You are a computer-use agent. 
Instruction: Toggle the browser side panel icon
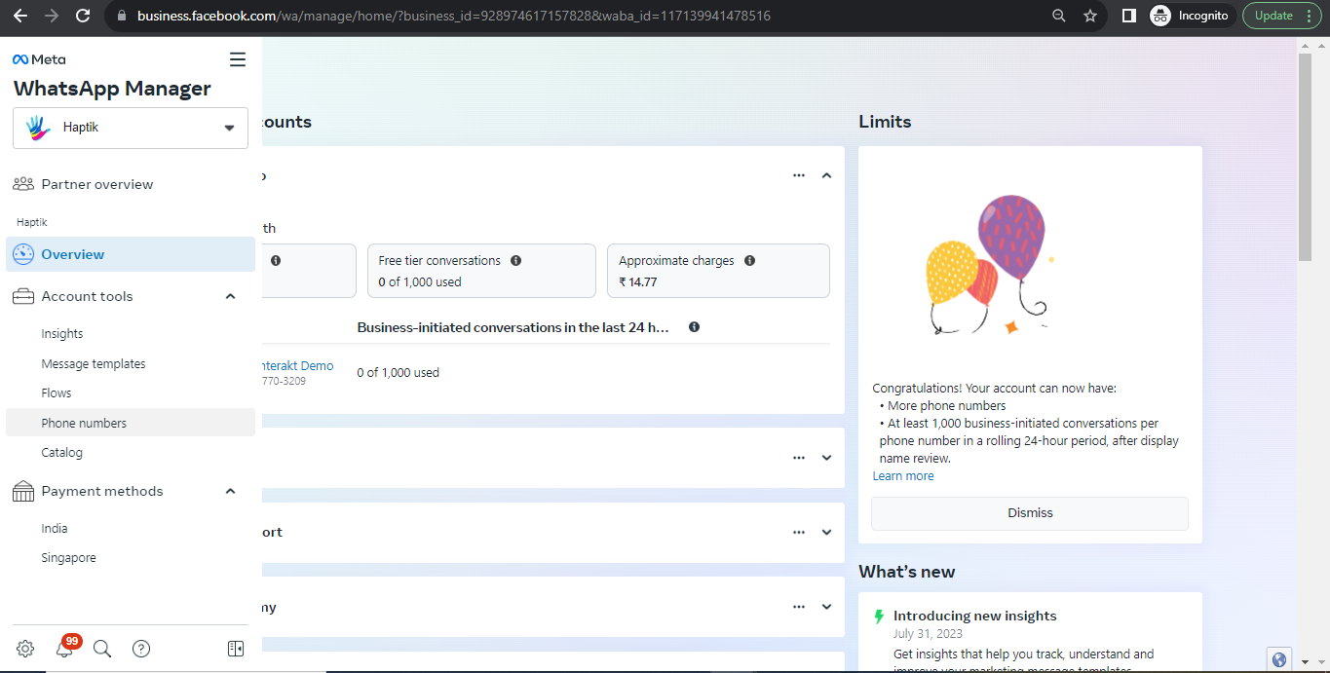coord(1129,16)
